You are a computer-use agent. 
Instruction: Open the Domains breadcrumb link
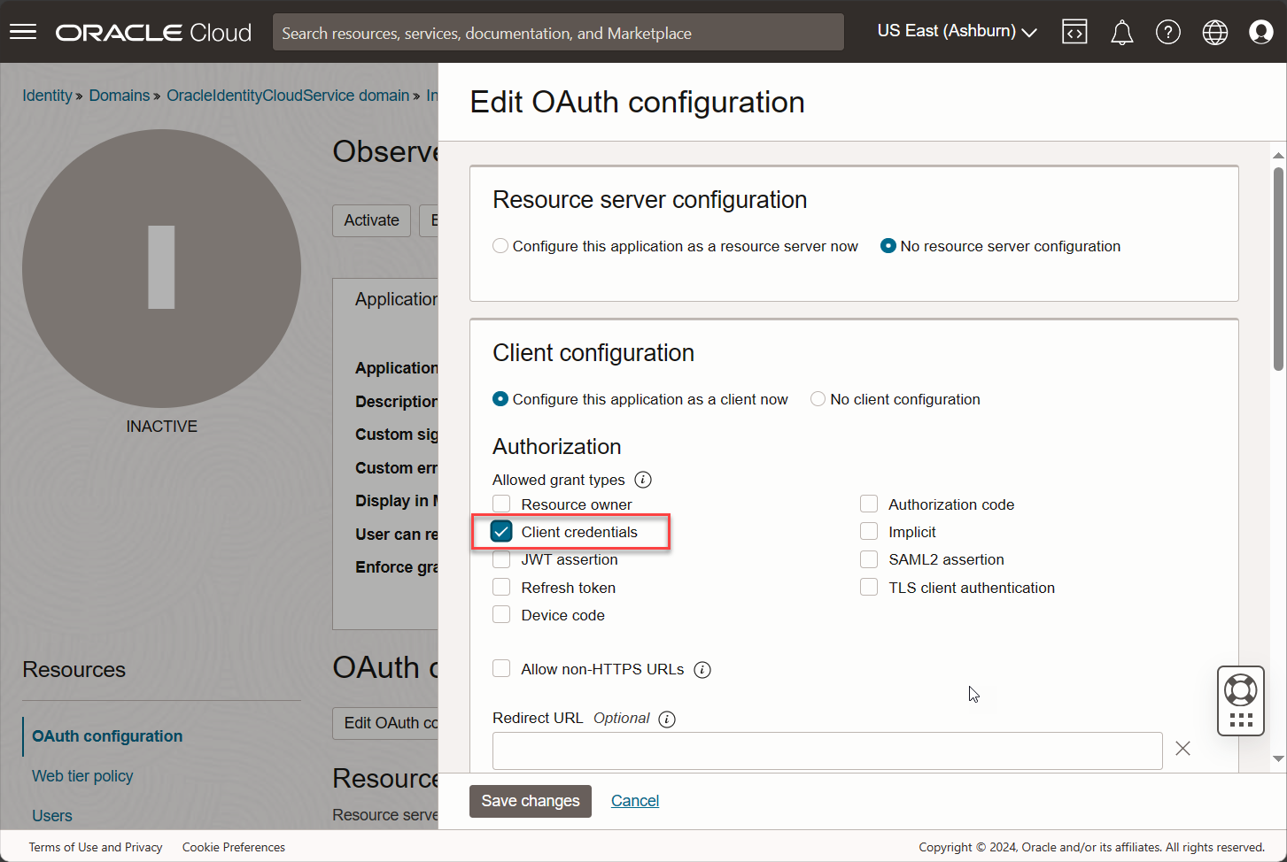[119, 95]
